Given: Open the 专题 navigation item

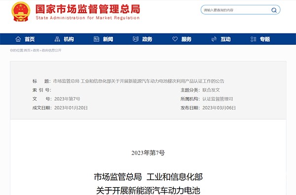Looking at the screenshot, I should [265, 39].
